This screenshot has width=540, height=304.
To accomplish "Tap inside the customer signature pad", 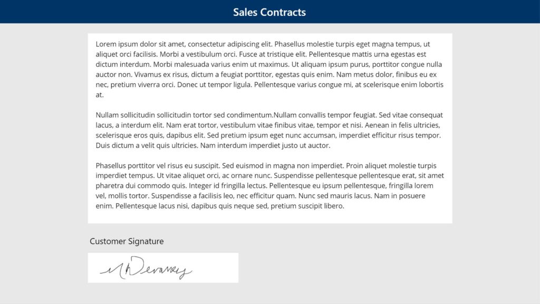I will pyautogui.click(x=163, y=268).
